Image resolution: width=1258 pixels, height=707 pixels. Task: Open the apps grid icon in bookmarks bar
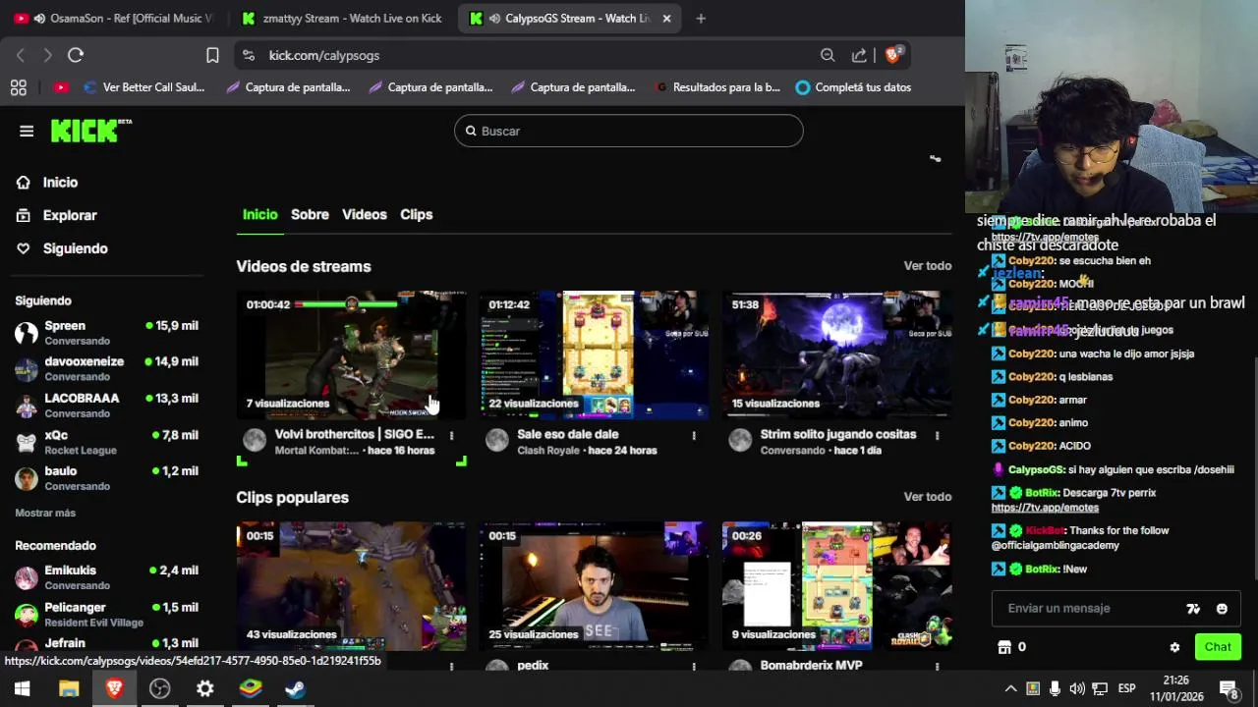[18, 87]
